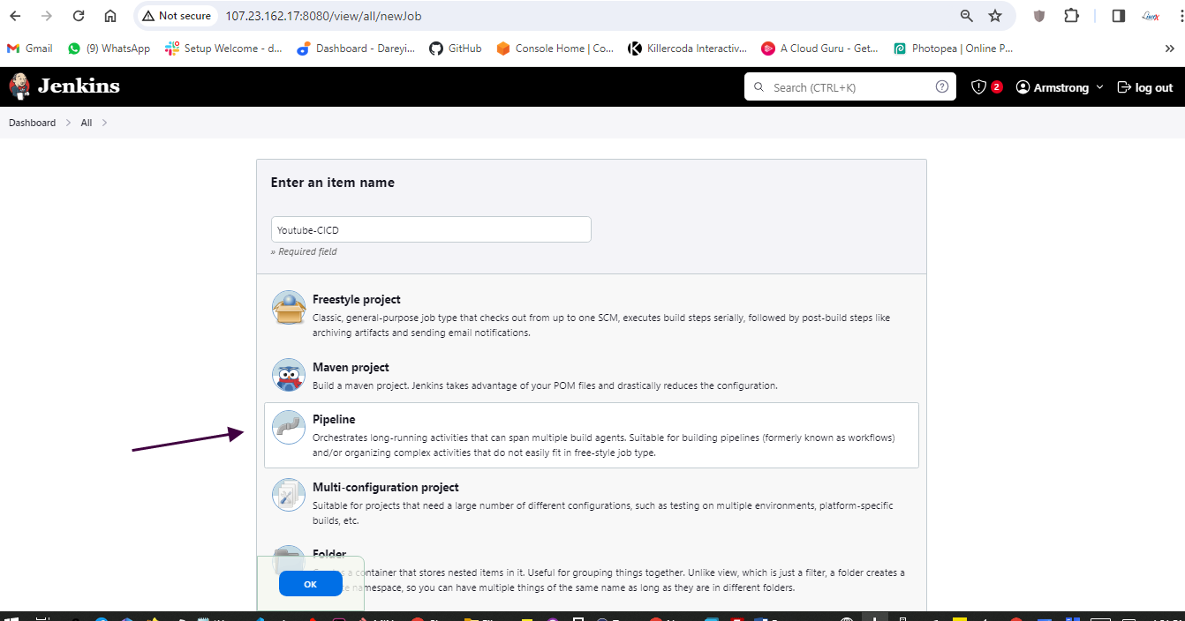Select the Freestyle project icon
The image size is (1185, 621).
pos(289,307)
